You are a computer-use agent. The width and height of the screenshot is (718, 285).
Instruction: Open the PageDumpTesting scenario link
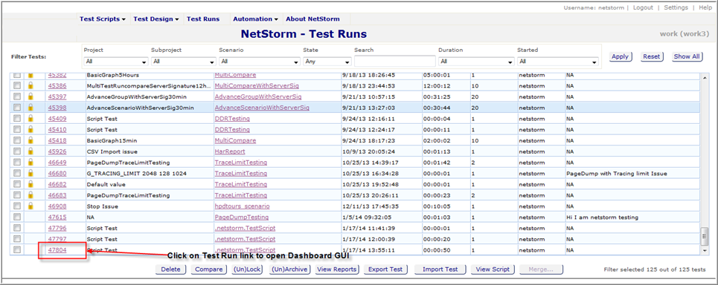click(x=242, y=217)
